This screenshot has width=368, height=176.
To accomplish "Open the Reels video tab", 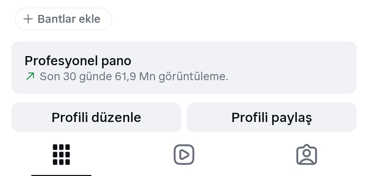I will tap(184, 155).
